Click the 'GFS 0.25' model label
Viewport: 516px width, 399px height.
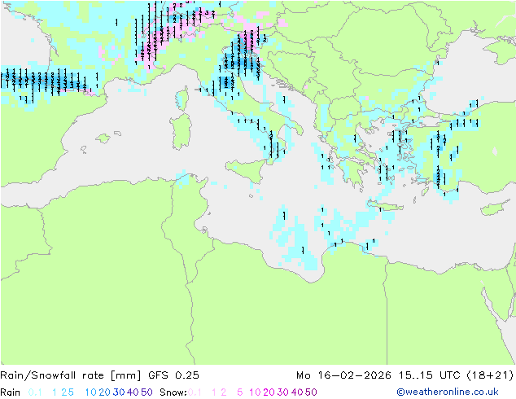click(x=173, y=375)
